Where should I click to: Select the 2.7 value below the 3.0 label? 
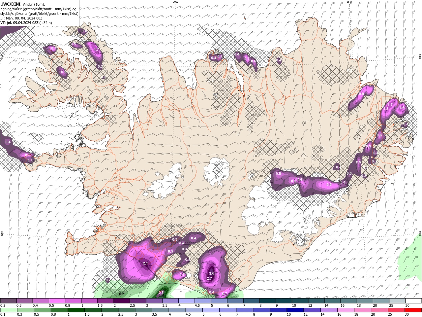click(209, 279)
